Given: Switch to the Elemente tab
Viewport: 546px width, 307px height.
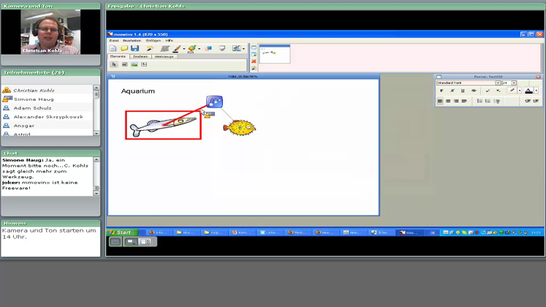Looking at the screenshot, I should click(118, 56).
